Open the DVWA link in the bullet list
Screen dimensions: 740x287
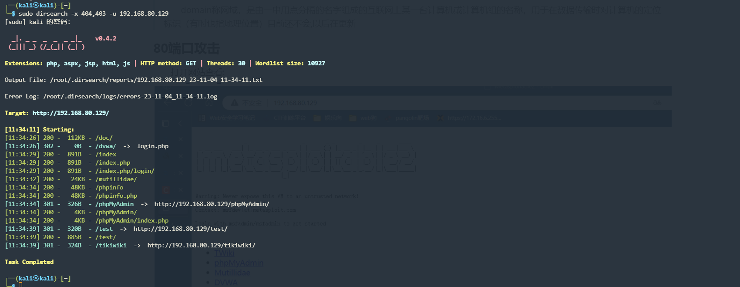226,282
